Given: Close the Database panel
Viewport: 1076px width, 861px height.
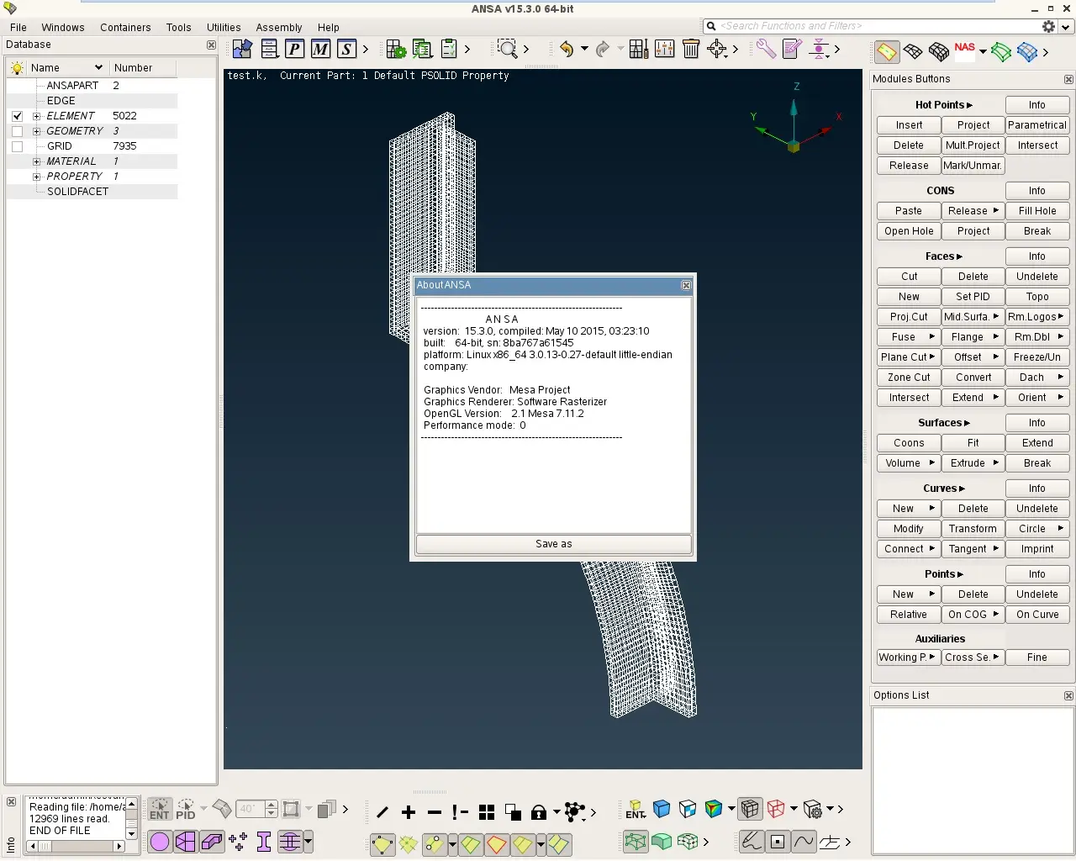Looking at the screenshot, I should (211, 45).
